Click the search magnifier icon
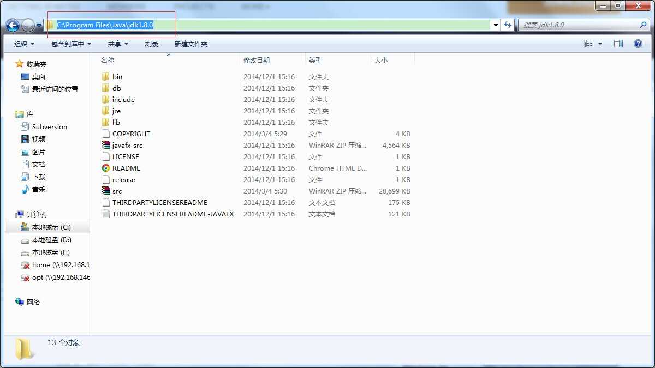This screenshot has width=655, height=368. click(x=643, y=25)
